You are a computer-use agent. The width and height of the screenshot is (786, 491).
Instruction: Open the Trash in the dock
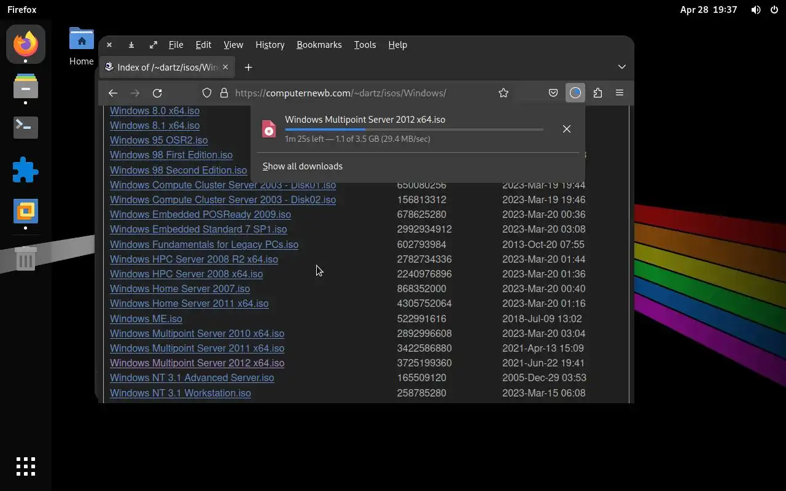pyautogui.click(x=26, y=258)
